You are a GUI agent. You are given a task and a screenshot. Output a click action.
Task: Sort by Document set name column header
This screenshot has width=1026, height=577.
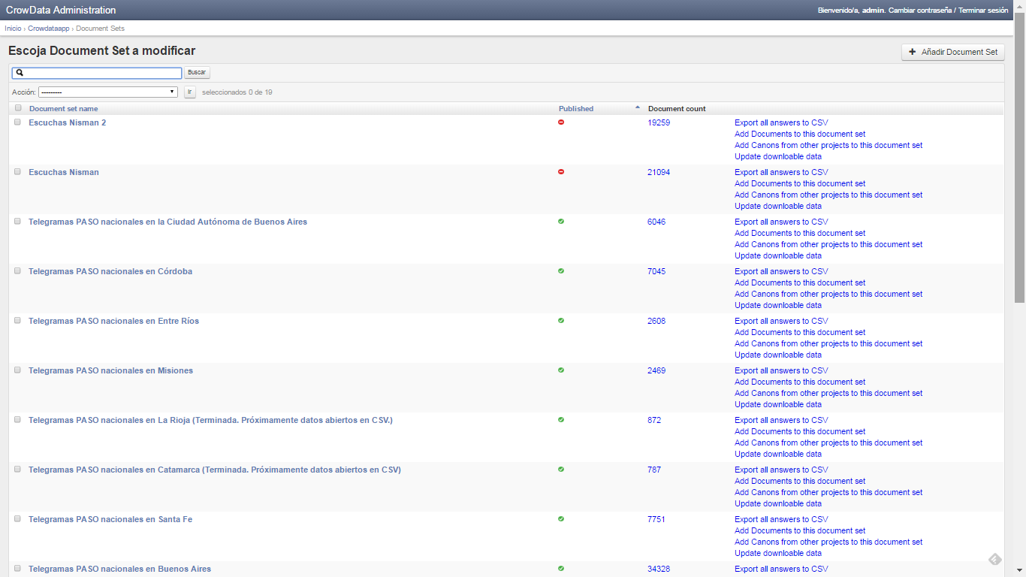click(x=64, y=109)
